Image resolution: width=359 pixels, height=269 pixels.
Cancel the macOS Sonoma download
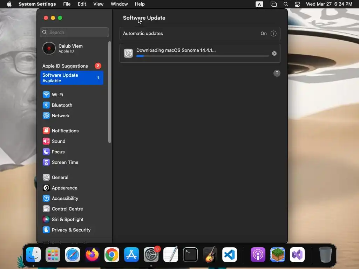(274, 54)
